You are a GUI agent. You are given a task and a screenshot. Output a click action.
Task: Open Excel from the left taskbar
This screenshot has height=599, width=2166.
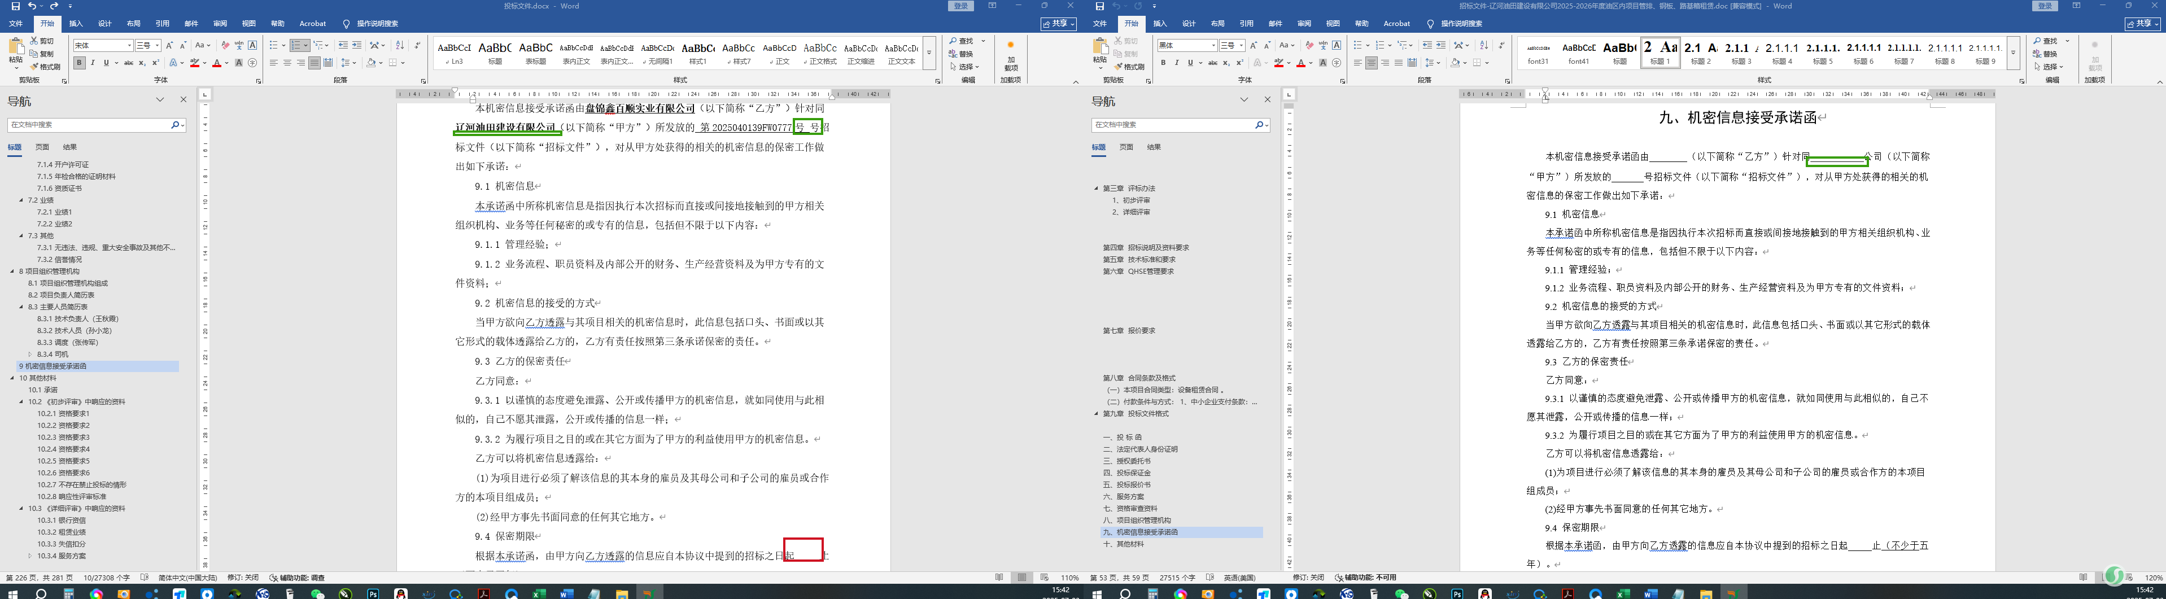click(539, 593)
